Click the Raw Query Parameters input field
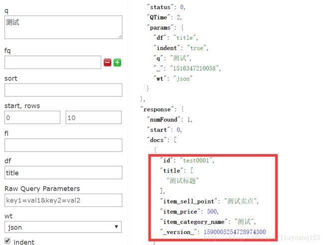This screenshot has width=324, height=245. tap(63, 200)
